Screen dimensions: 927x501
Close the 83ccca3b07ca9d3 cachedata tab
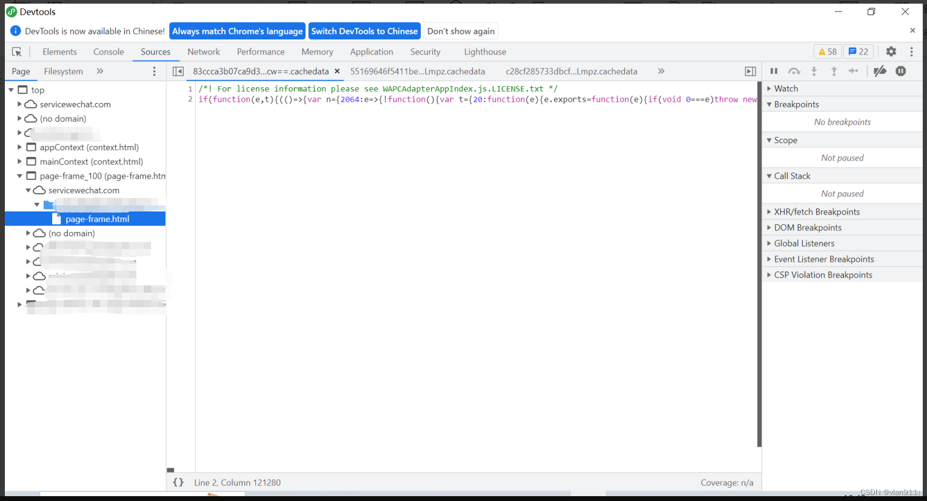pos(337,71)
